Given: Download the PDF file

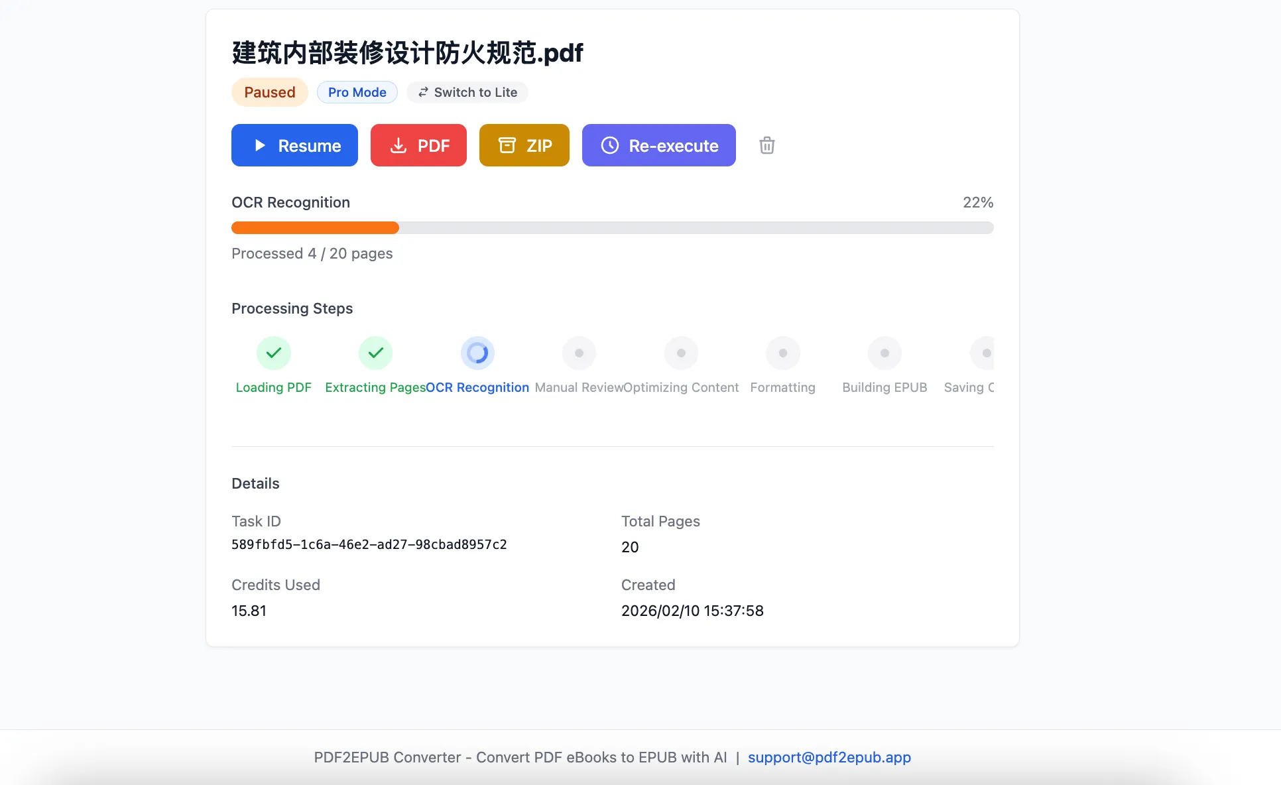Looking at the screenshot, I should point(418,145).
